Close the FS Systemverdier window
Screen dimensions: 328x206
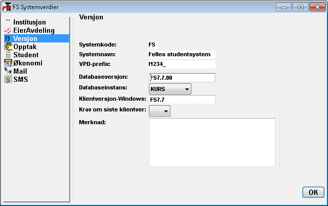[317, 7]
